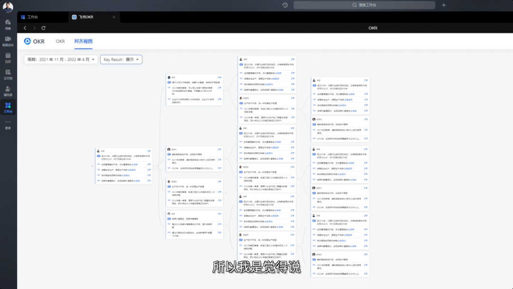This screenshot has width=513, height=289.
Task: Click the plus icon beside the search bar
Action: [x=444, y=5]
